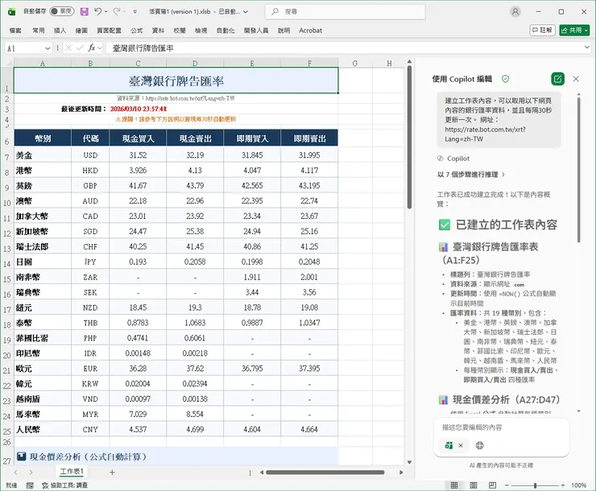Image resolution: width=596 pixels, height=491 pixels.
Task: Undo the last action
Action: point(97,11)
